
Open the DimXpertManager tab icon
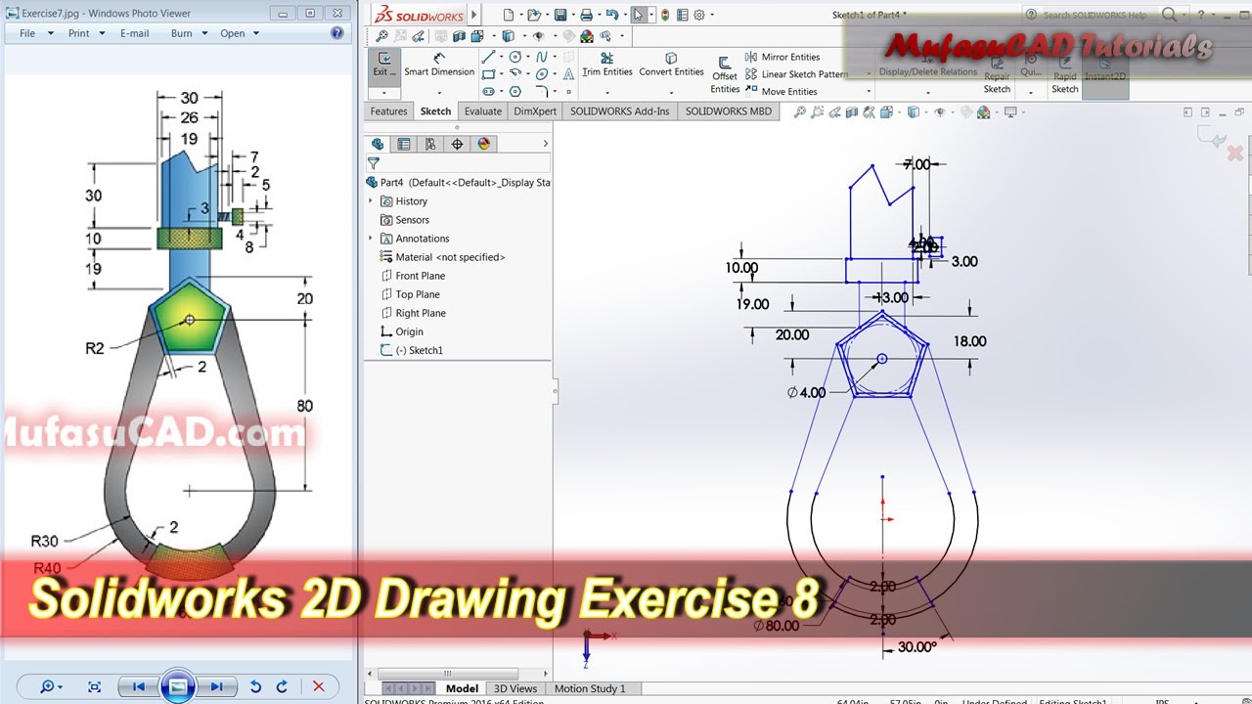pyautogui.click(x=457, y=144)
